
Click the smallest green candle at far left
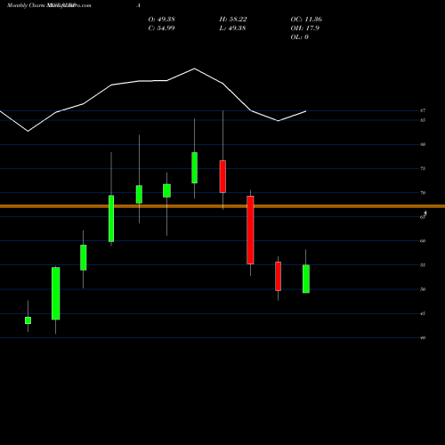(x=28, y=320)
